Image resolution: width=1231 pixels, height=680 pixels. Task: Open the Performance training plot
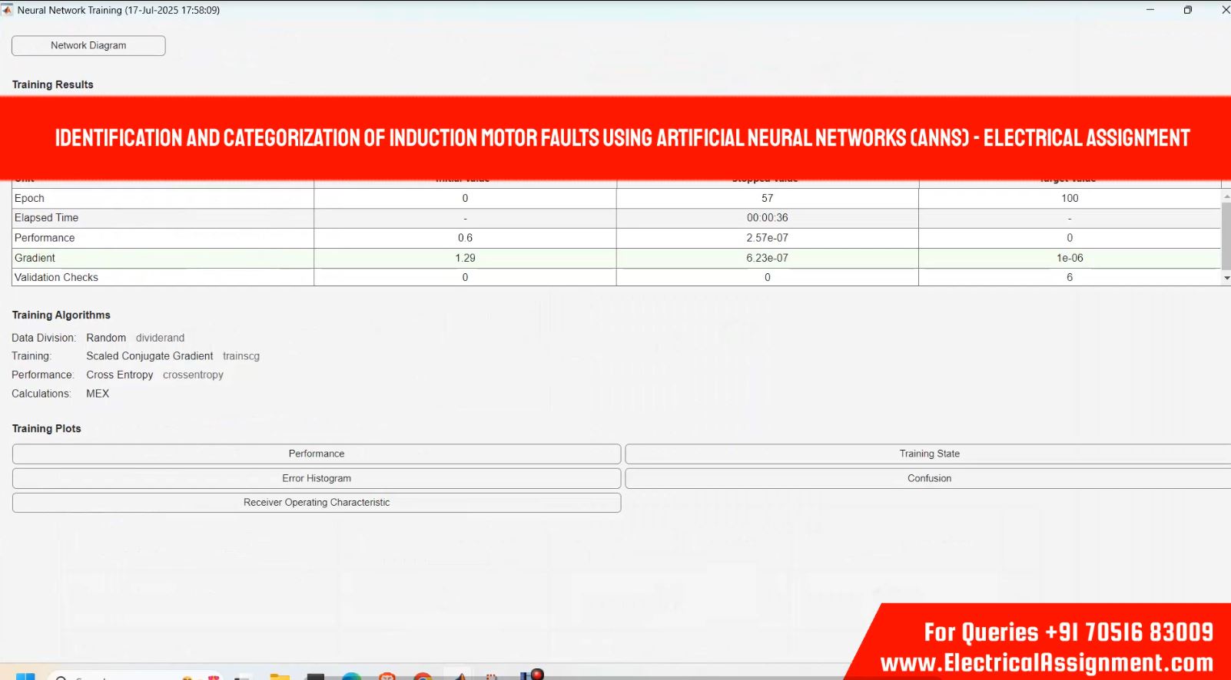pos(316,454)
